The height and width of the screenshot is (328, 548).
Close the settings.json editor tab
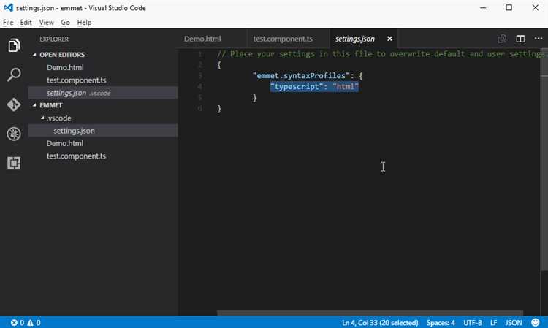tap(389, 39)
